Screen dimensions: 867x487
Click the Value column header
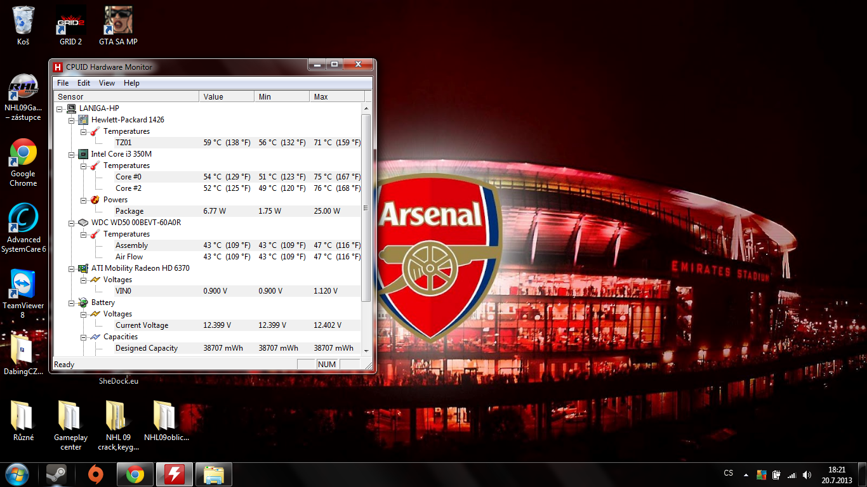click(226, 97)
